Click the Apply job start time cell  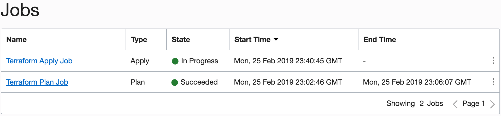[x=288, y=61]
